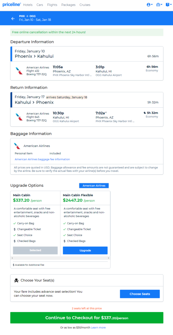Image resolution: width=173 pixels, height=335 pixels.
Task: Open the Hotels menu item
Action: pos(28,5)
